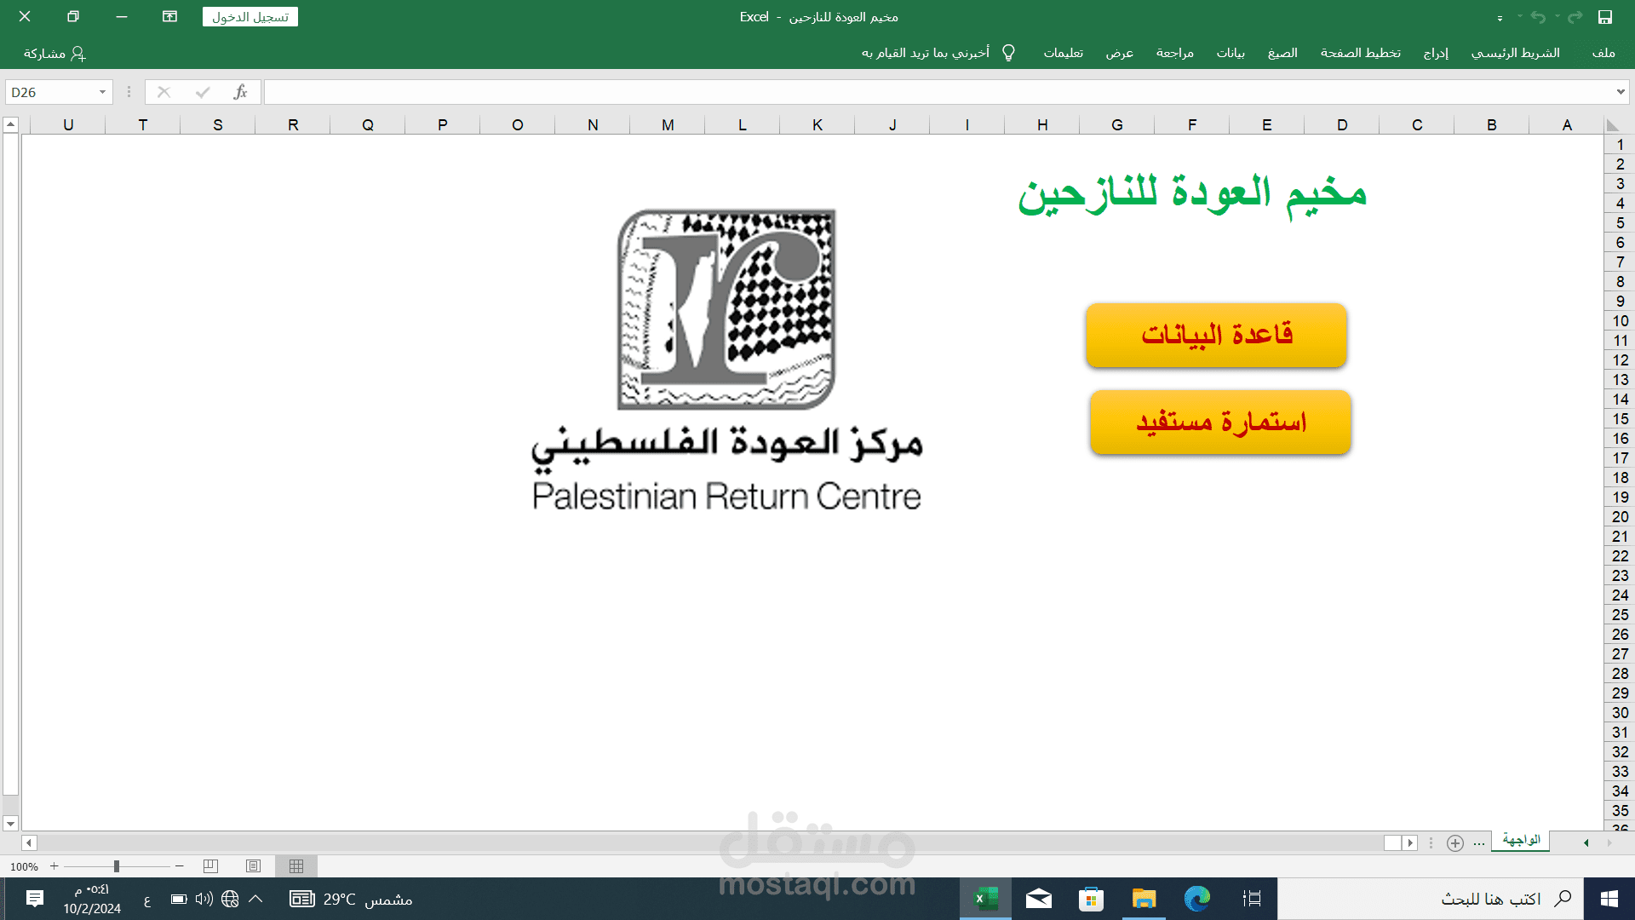Open the notification center icon
Viewport: 1635px width, 920px height.
[35, 899]
